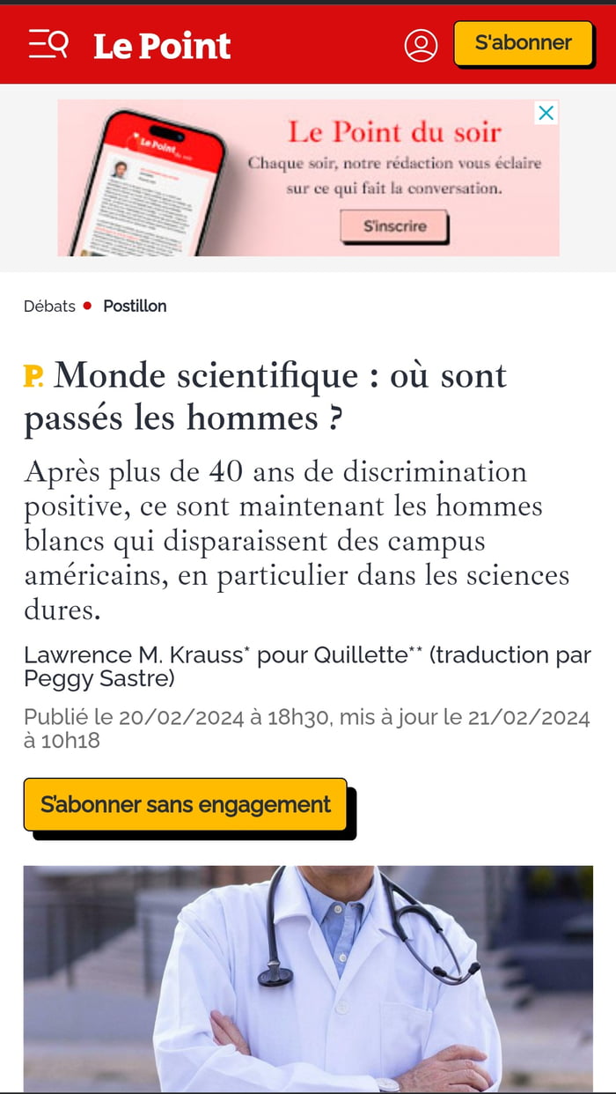Image resolution: width=616 pixels, height=1094 pixels.
Task: Click the doctor photo in the article
Action: [x=308, y=978]
